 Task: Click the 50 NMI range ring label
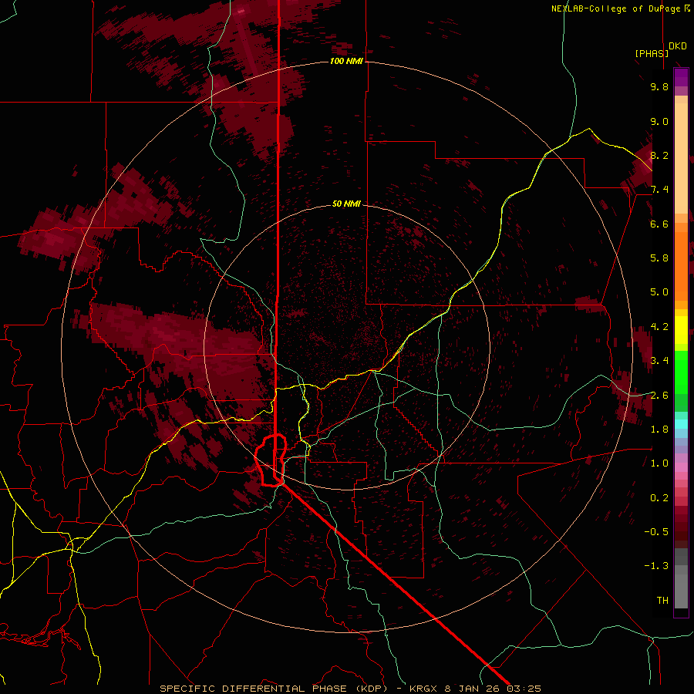point(346,204)
